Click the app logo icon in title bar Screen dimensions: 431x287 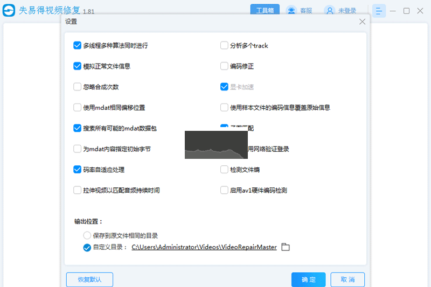pyautogui.click(x=9, y=10)
